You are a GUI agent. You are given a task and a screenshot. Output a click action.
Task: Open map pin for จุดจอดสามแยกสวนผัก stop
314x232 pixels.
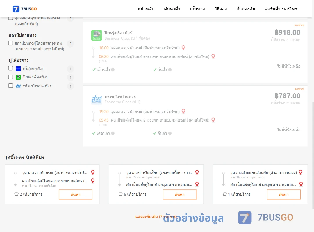point(301,172)
